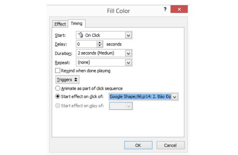Screen dimensions: 238x155
Task: Click the Cancel button
Action: click(x=170, y=145)
